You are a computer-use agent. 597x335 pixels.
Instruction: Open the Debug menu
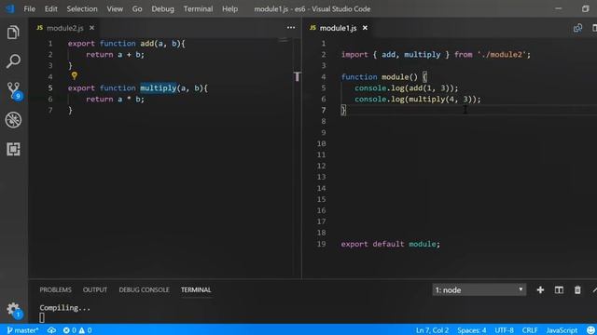click(162, 8)
